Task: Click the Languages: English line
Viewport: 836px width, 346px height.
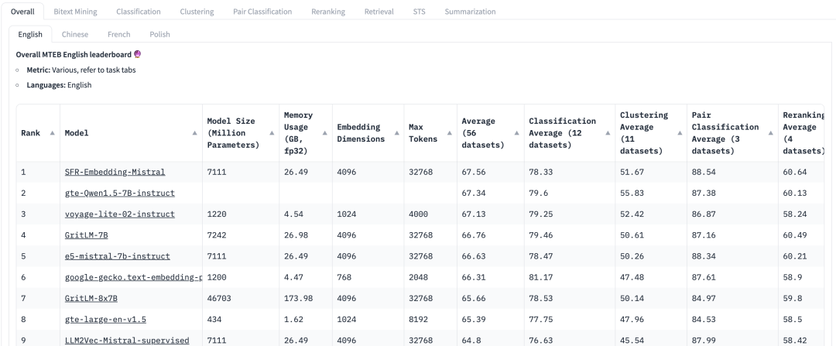Action: [59, 85]
